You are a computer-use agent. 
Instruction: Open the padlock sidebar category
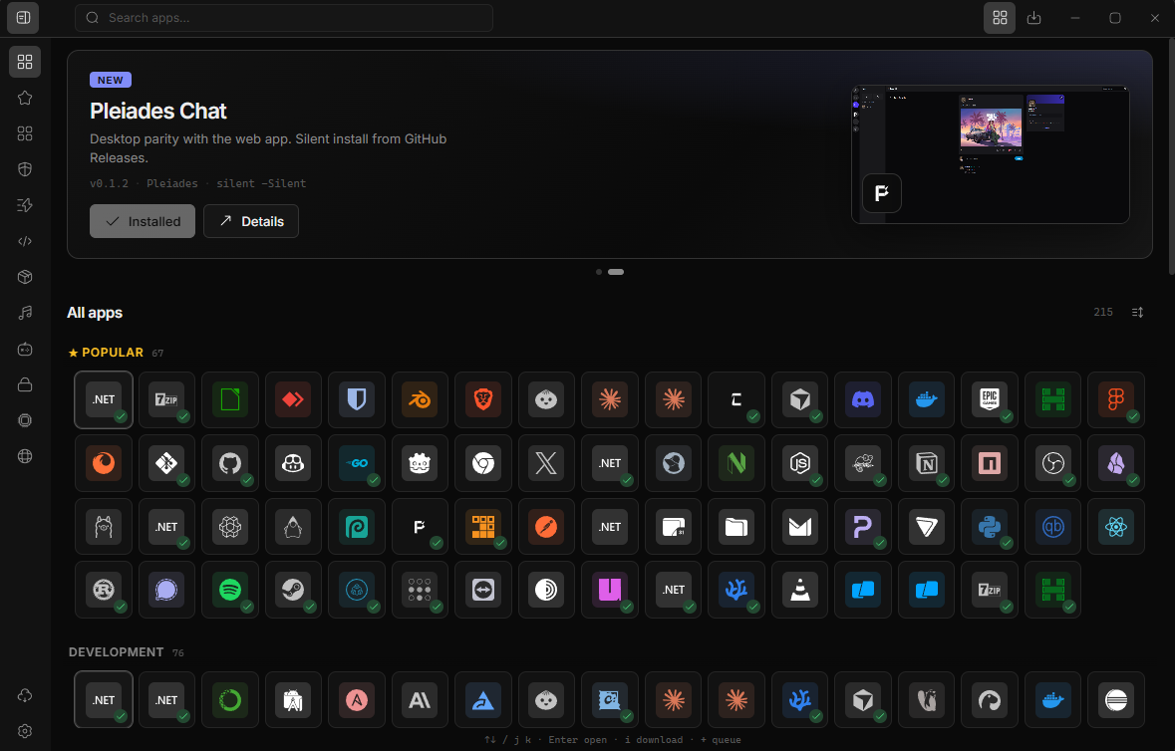25,384
